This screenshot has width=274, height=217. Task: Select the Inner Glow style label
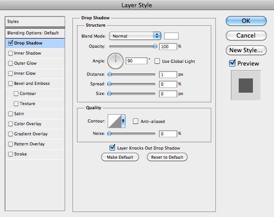(x=25, y=73)
